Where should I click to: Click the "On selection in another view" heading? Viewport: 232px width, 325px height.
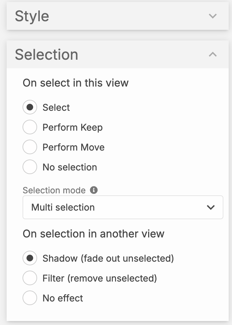93,233
